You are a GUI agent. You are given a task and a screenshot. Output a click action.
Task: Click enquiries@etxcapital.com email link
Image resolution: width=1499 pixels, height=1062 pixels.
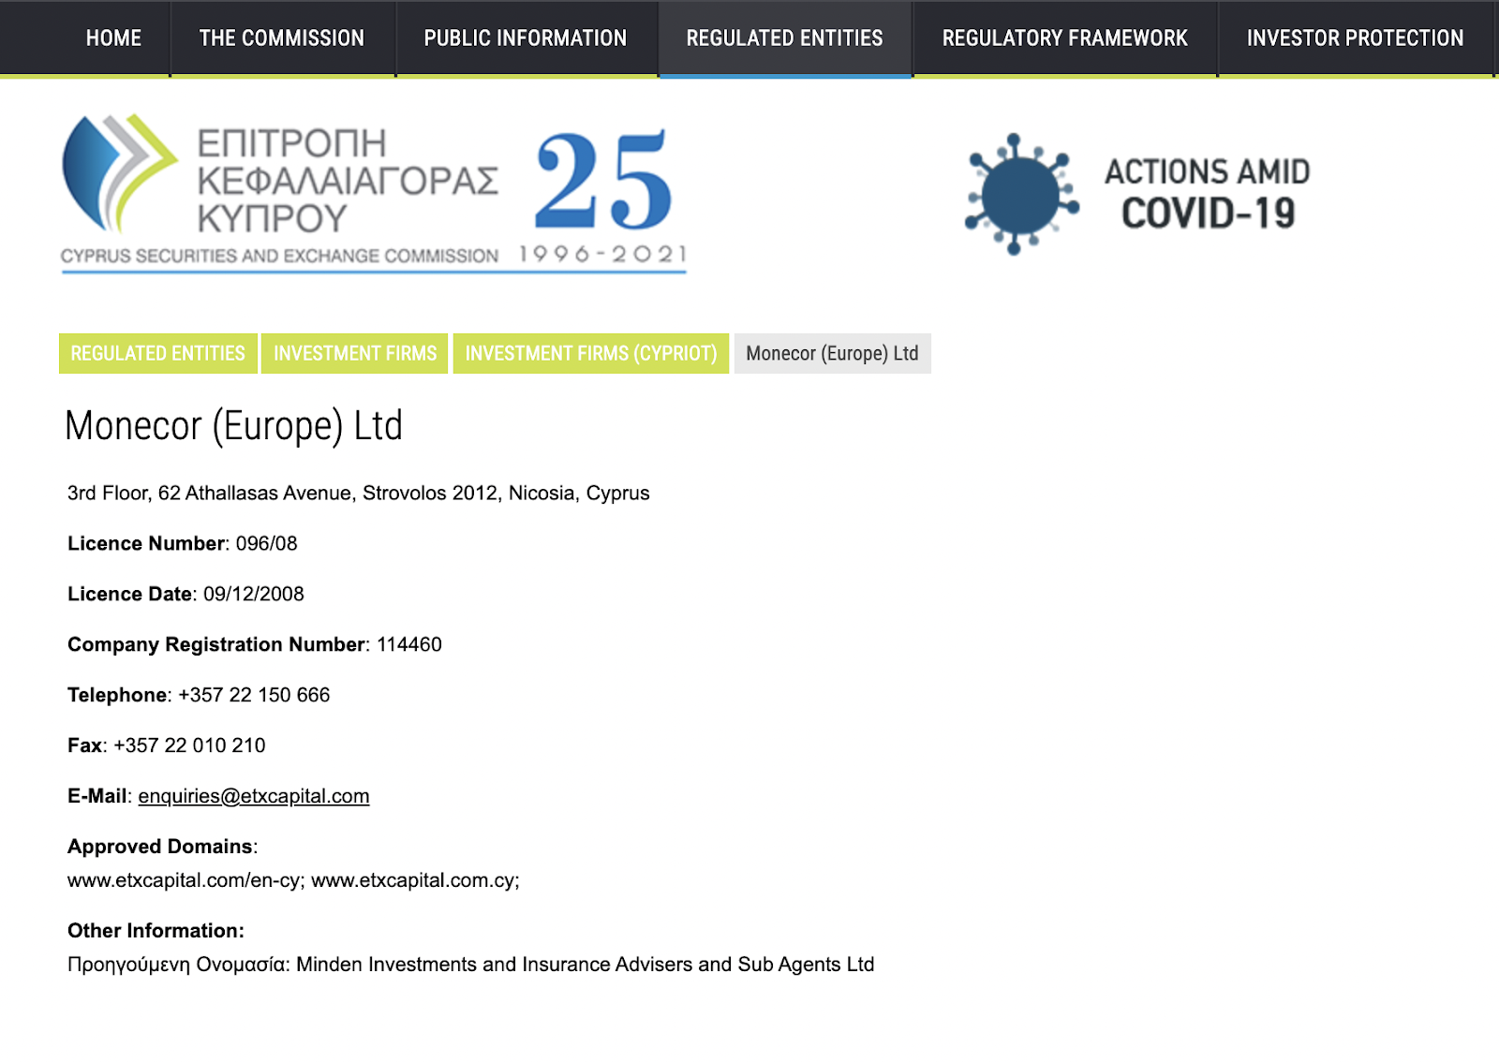point(254,796)
